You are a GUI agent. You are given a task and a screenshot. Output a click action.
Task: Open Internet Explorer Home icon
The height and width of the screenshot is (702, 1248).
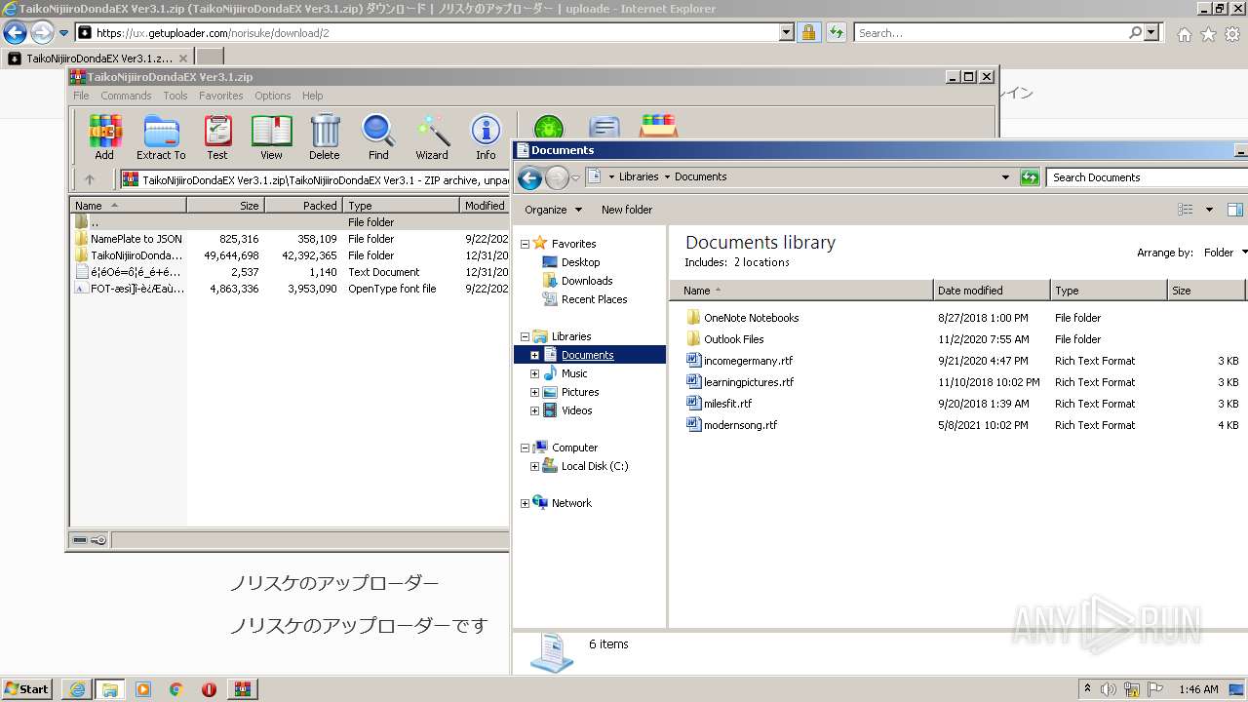[x=1184, y=34]
